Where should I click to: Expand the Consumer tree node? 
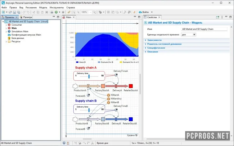(6, 25)
